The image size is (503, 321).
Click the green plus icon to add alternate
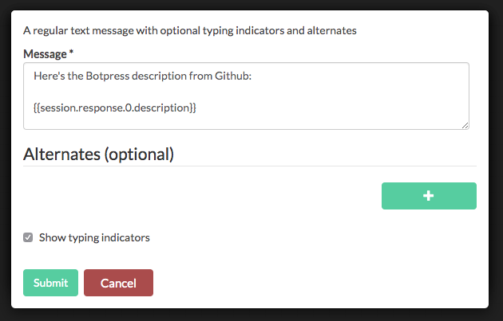(x=429, y=196)
